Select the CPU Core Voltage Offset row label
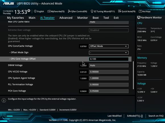Screen dimensions: 165x123 pos(22,59)
